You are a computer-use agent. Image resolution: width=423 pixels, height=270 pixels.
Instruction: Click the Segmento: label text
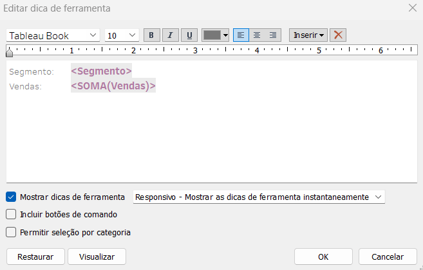32,71
